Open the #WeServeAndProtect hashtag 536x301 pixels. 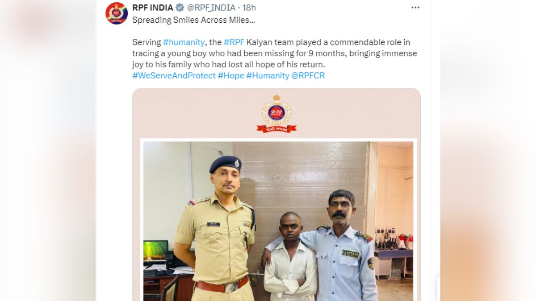174,76
